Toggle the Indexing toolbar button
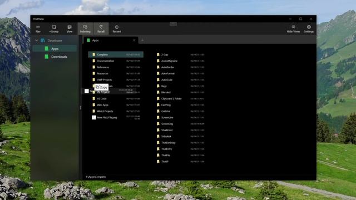Screen dimensions: 356x200 pos(85,29)
